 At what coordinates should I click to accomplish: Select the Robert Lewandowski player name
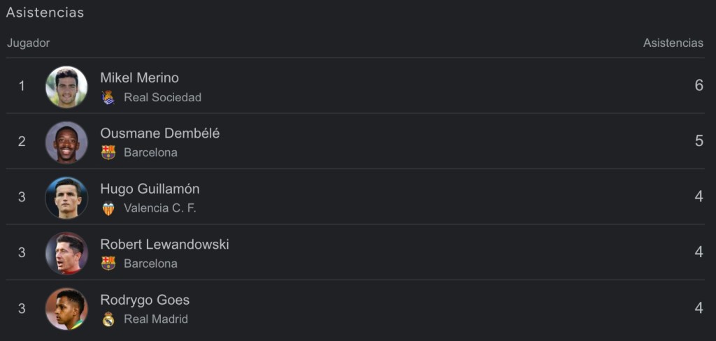point(164,245)
